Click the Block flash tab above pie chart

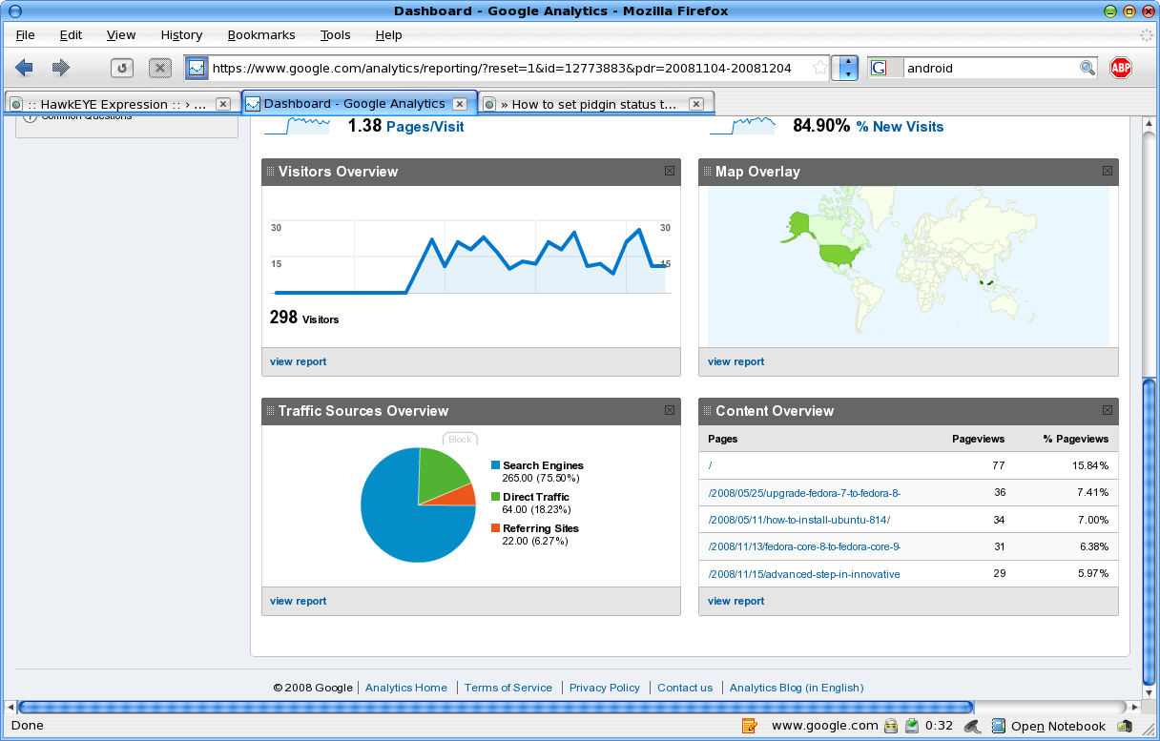(x=460, y=440)
